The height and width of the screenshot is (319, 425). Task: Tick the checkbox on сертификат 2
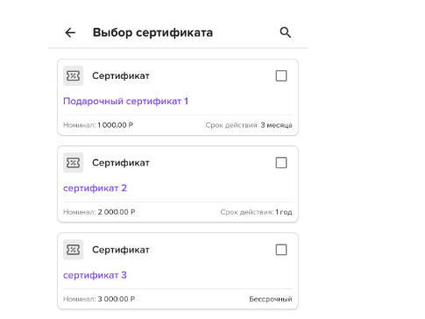coord(281,163)
